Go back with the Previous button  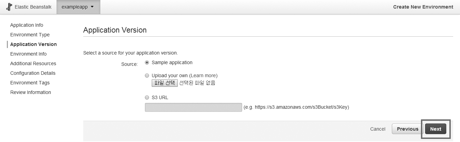407,129
